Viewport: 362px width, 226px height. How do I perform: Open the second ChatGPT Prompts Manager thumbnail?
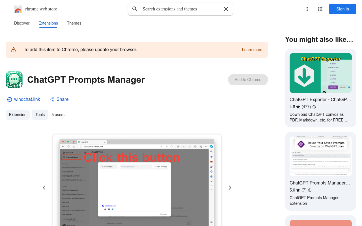pos(321,157)
